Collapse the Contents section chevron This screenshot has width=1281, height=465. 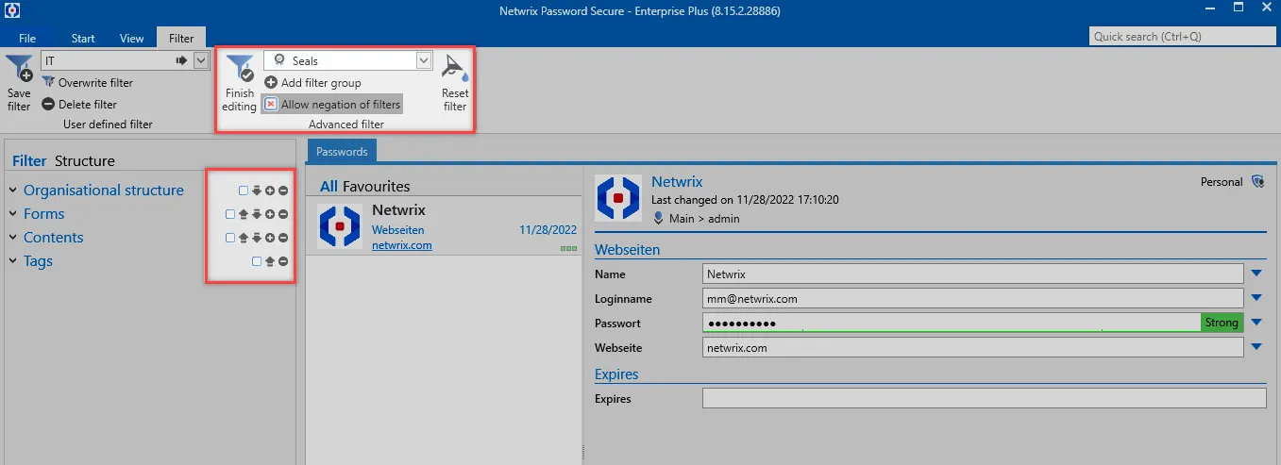(x=13, y=238)
